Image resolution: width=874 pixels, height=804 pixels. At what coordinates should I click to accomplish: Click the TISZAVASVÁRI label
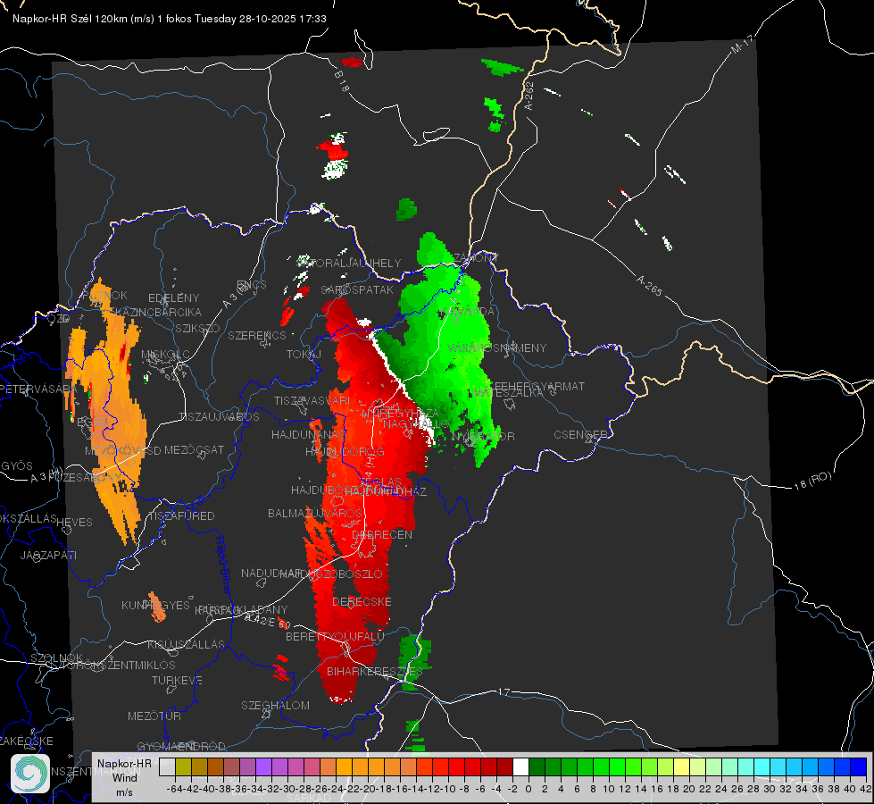312,400
